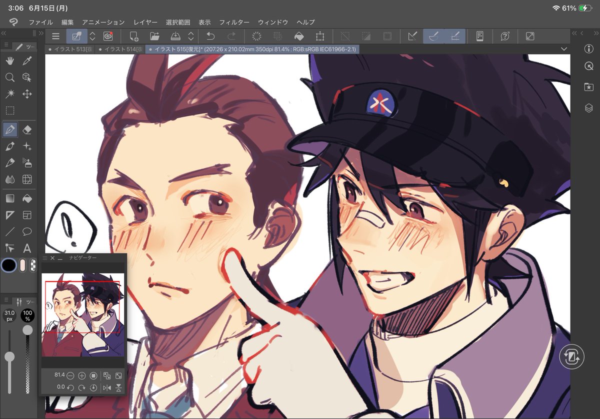Image resolution: width=600 pixels, height=419 pixels.
Task: Select the Fill bucket tool in tool palette
Action: tap(27, 198)
